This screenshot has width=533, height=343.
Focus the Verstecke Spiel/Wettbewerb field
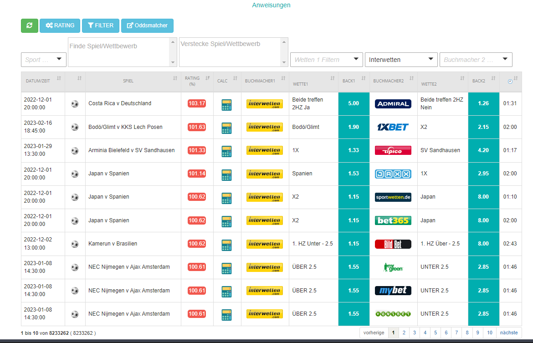tap(234, 52)
